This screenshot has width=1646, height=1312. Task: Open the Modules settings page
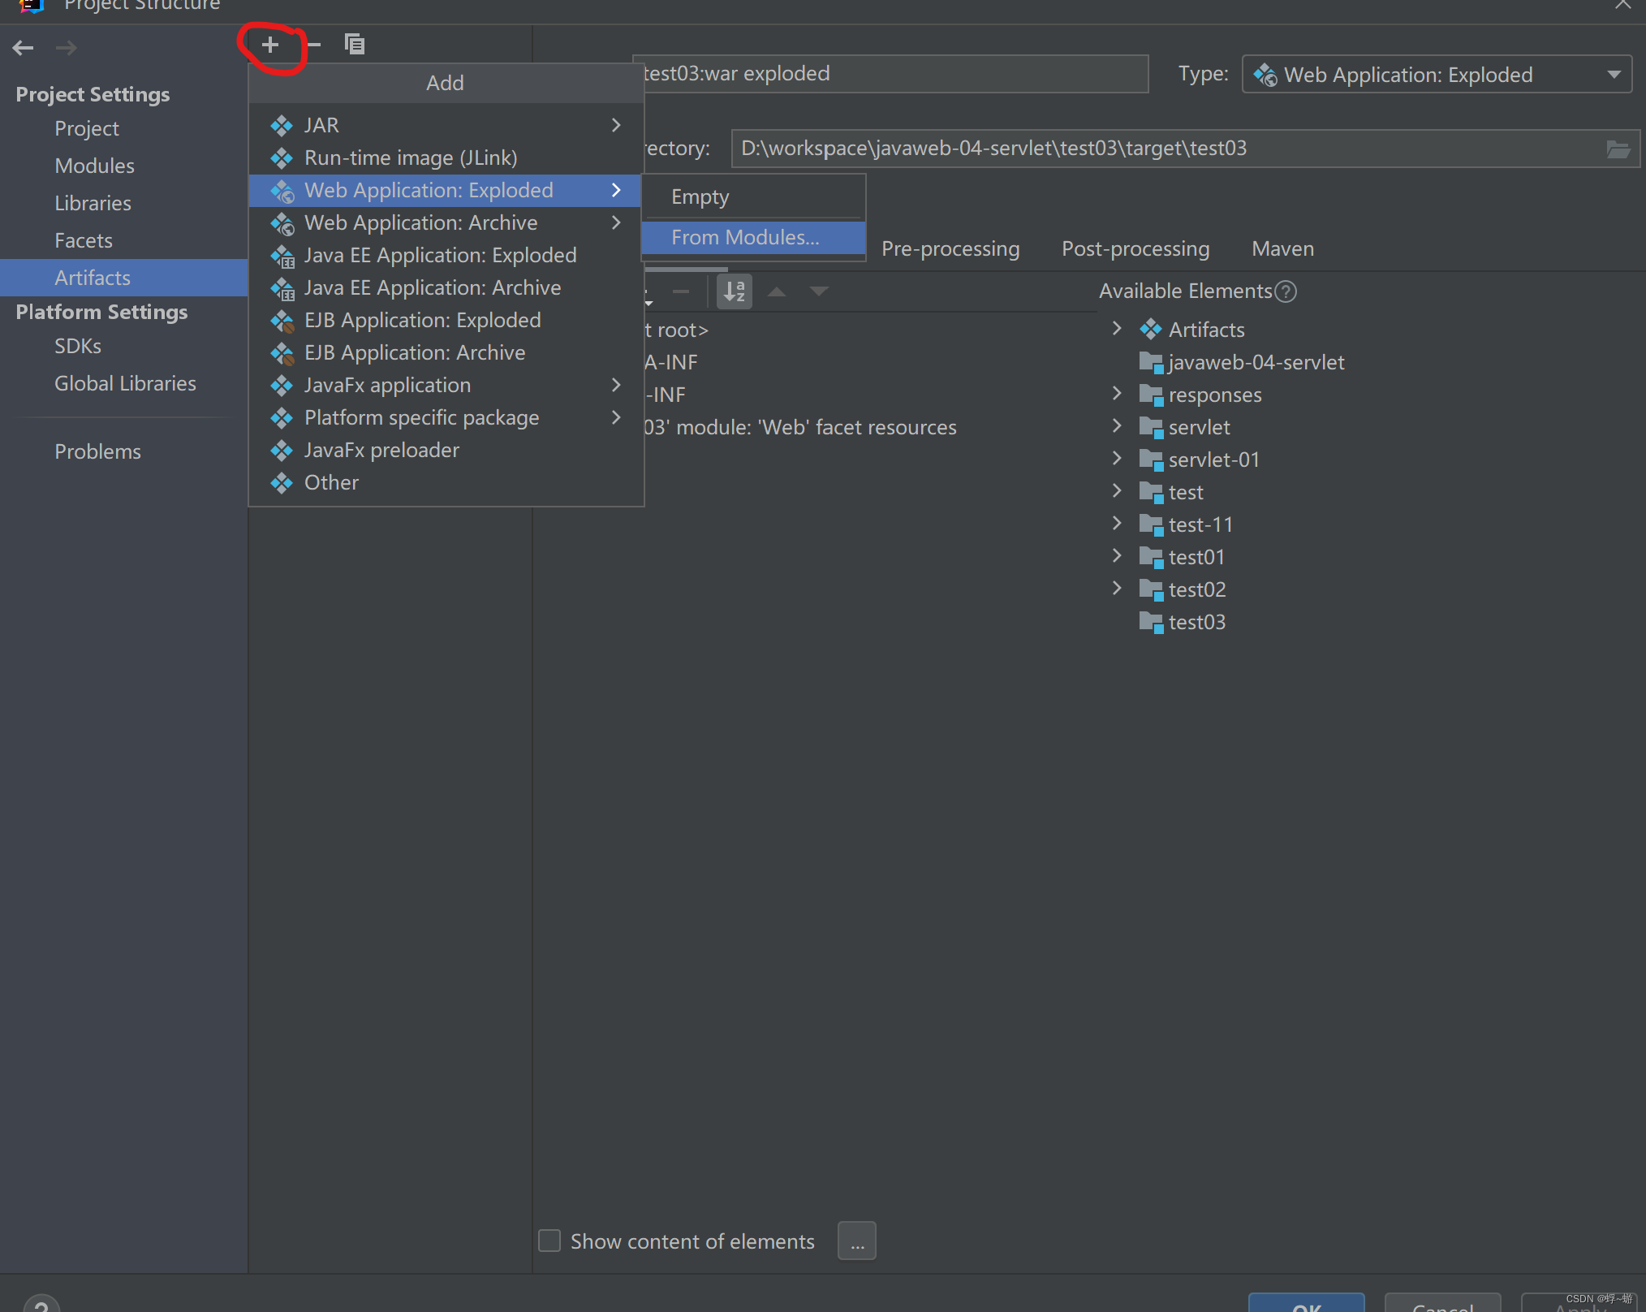point(94,166)
